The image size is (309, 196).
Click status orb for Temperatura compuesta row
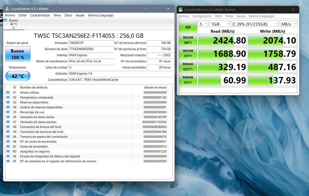[8, 97]
